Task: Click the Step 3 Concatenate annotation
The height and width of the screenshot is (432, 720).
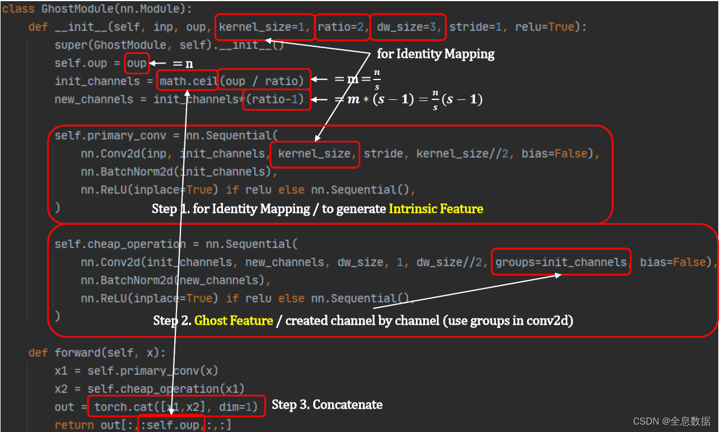Action: pos(327,405)
